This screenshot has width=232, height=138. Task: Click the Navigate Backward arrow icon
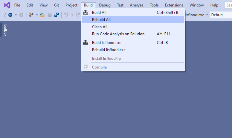coord(10,15)
